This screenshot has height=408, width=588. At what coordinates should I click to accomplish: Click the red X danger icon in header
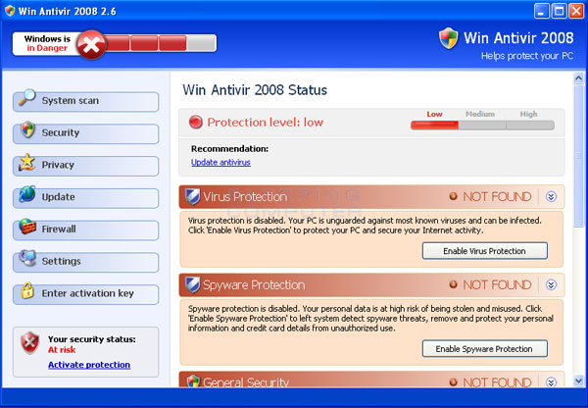[x=91, y=45]
